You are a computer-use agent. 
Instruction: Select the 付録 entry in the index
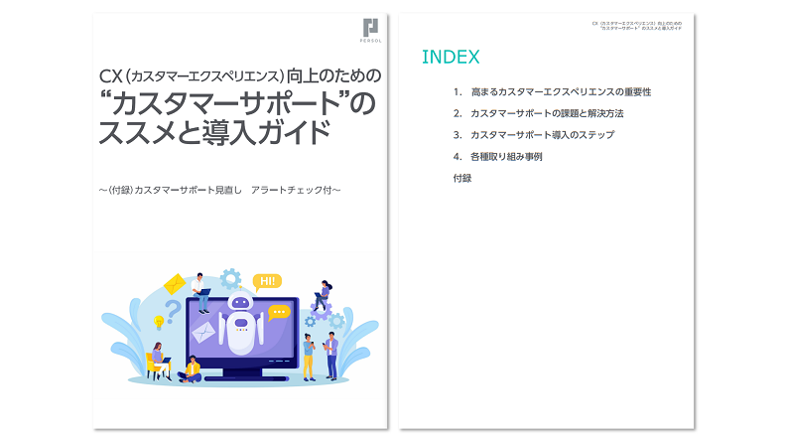462,178
